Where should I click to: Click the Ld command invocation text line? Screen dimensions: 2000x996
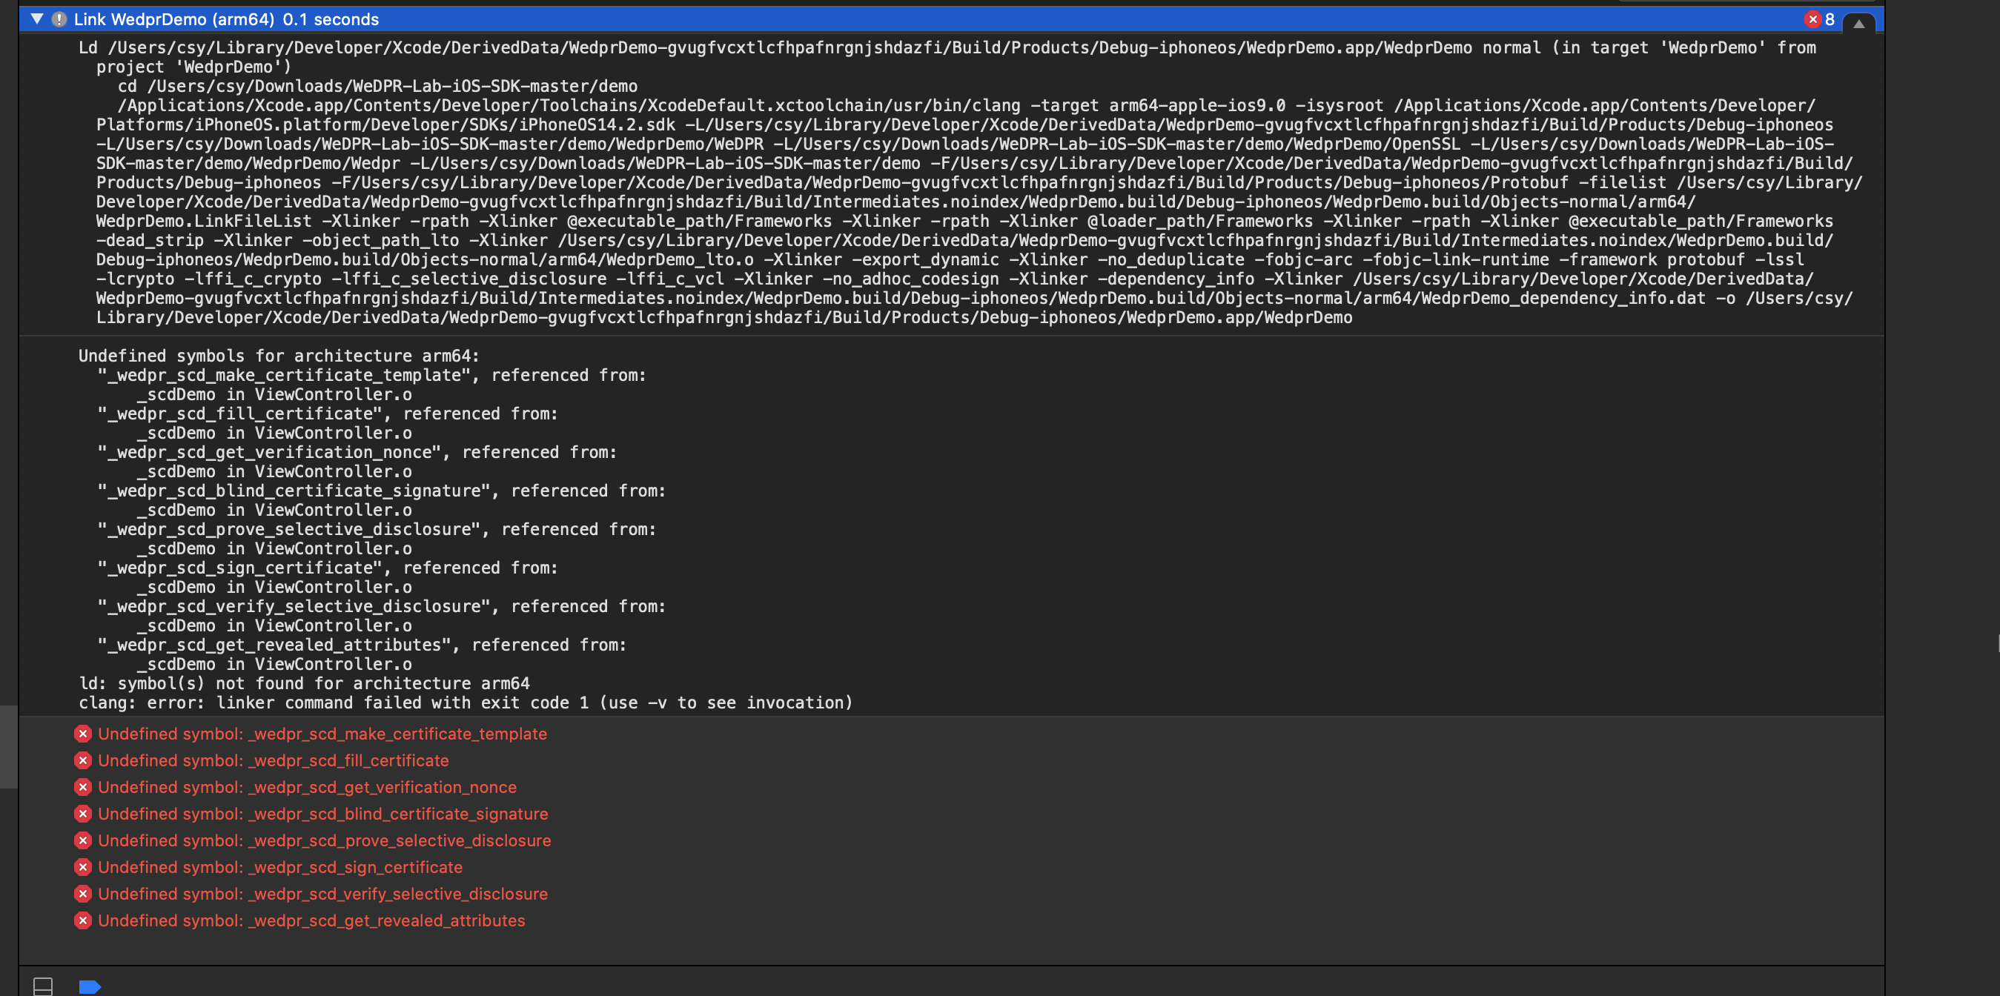coord(776,47)
